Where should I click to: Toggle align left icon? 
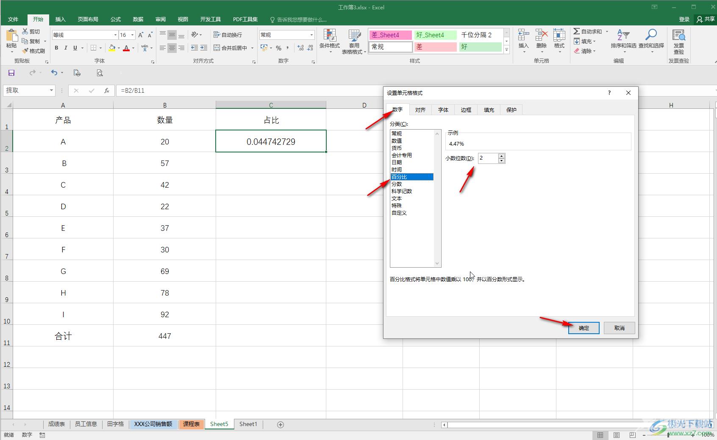coord(163,48)
